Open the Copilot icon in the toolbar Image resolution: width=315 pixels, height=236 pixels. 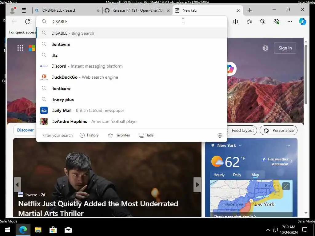point(303,22)
